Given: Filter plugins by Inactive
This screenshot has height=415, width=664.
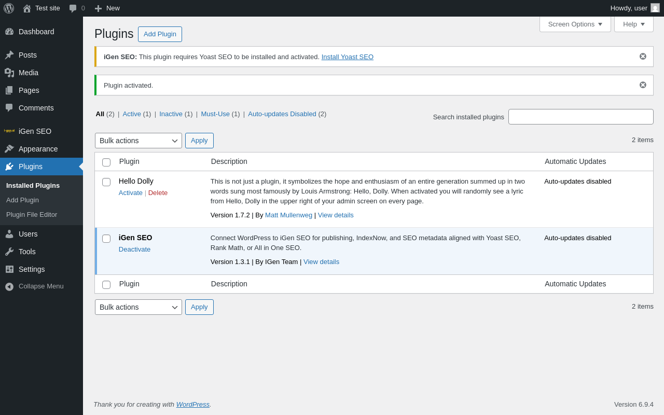Looking at the screenshot, I should [171, 114].
